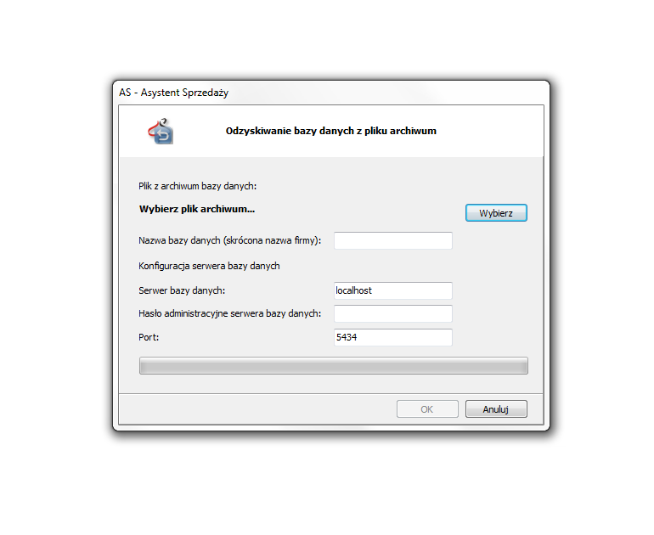Click the Wybierz button to choose archive

pos(496,212)
